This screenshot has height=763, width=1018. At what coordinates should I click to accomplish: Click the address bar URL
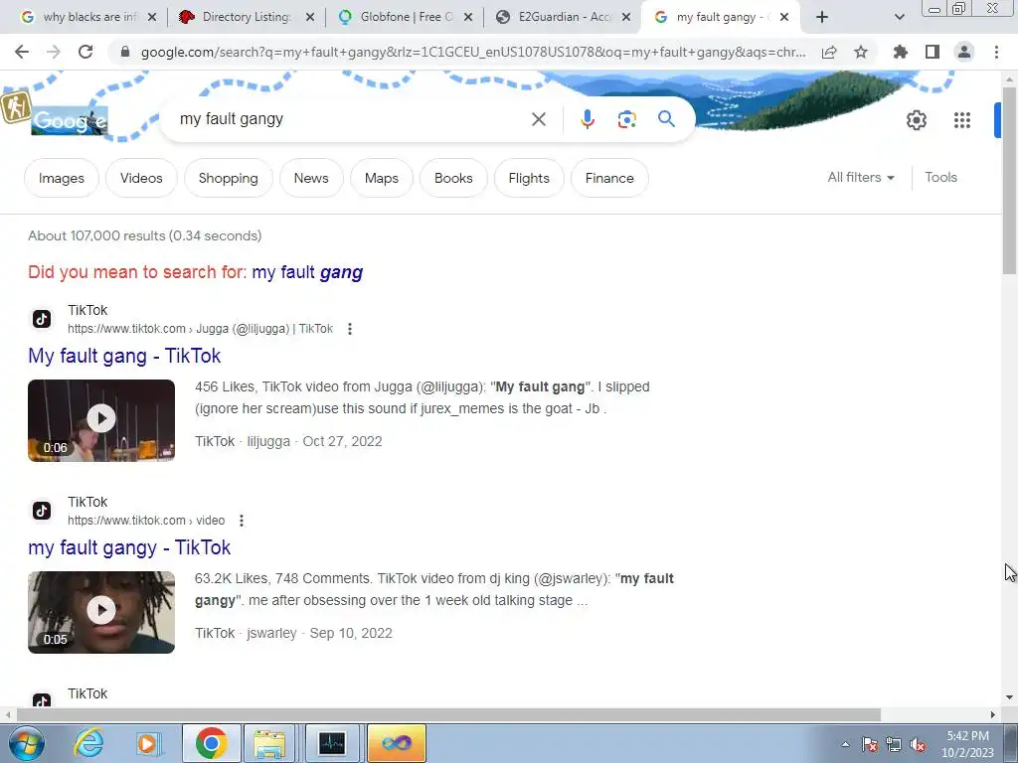coord(472,52)
